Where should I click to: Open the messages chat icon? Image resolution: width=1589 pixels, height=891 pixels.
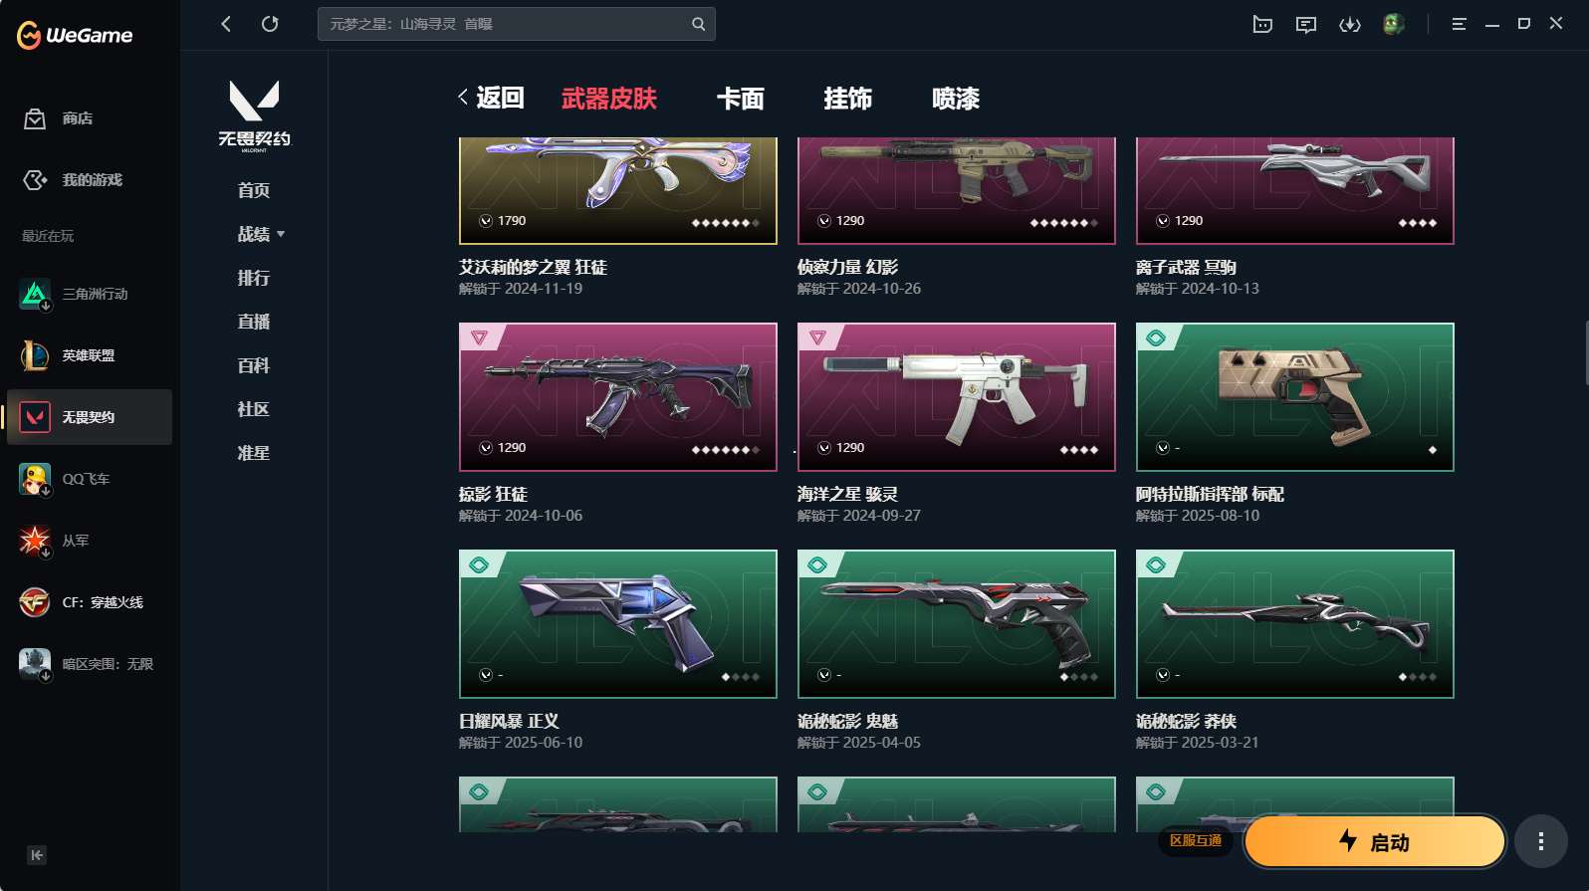[1306, 24]
